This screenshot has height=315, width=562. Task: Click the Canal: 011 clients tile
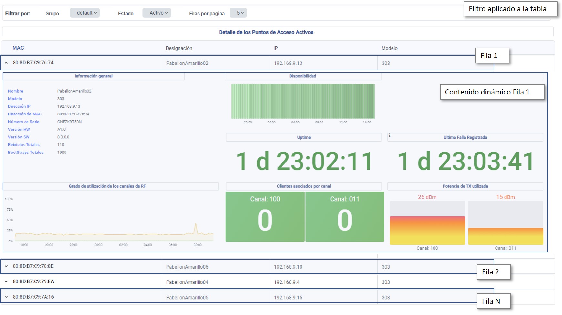pyautogui.click(x=344, y=217)
